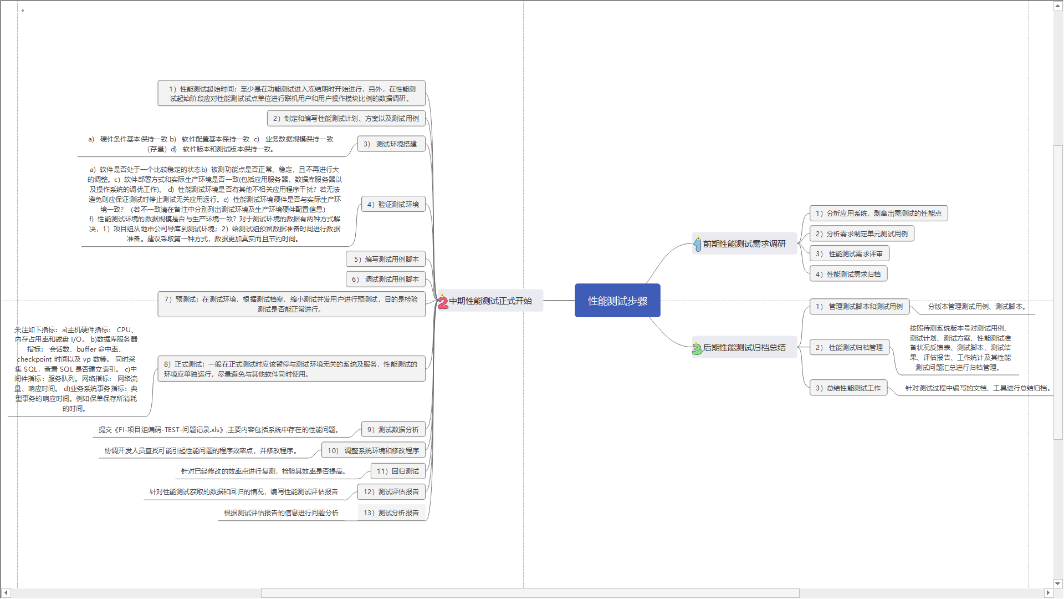This screenshot has height=599, width=1064.
Task: Select the central topic 性能测试步骤
Action: pos(617,301)
